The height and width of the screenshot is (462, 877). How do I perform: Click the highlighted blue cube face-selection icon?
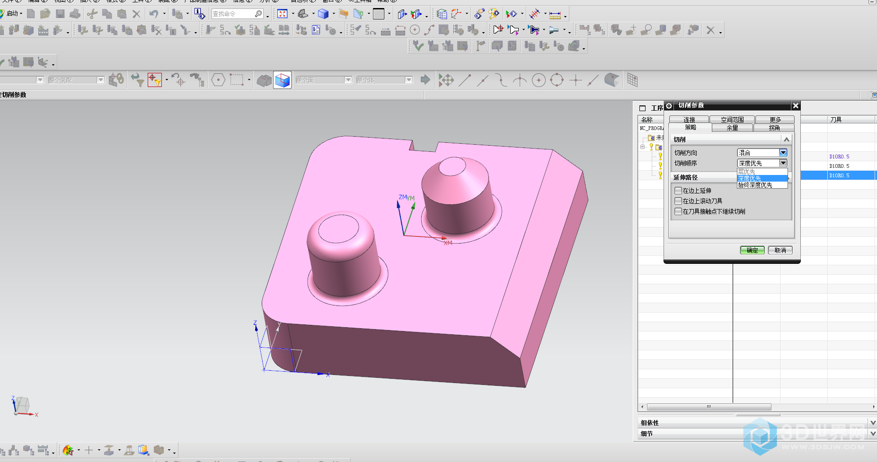coord(283,80)
